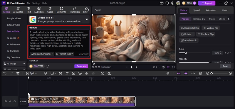This screenshot has height=109, width=235.
Task: Delete the clip with the trash icon
Action: click(18, 74)
